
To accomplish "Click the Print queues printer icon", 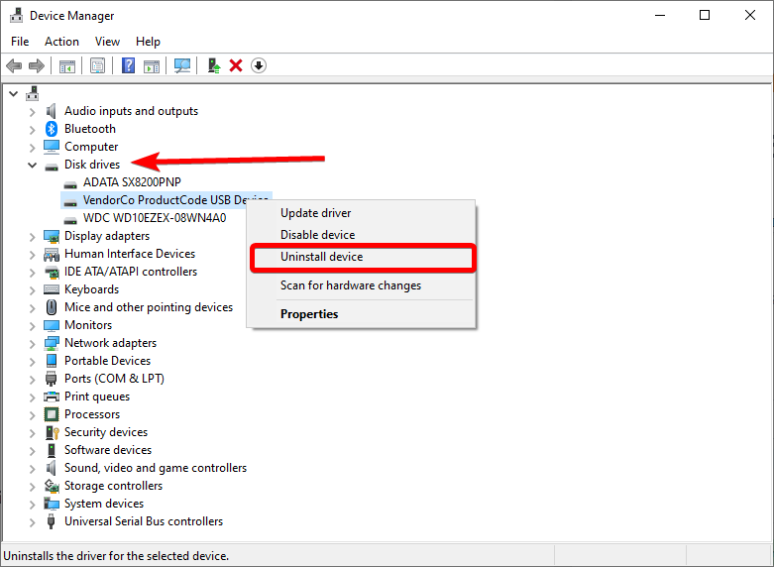I will [52, 397].
